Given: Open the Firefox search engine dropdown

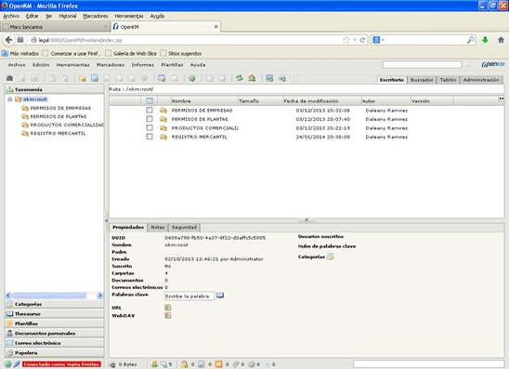Looking at the screenshot, I should point(379,40).
